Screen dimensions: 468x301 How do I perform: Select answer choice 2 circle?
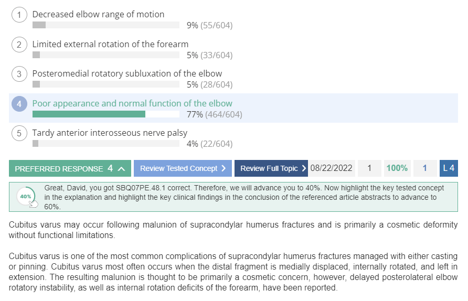tap(19, 45)
